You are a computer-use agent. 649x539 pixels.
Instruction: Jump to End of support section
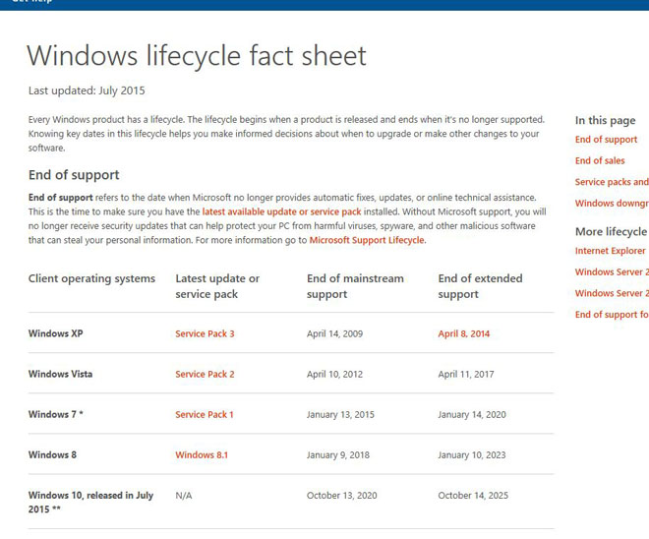pos(606,140)
